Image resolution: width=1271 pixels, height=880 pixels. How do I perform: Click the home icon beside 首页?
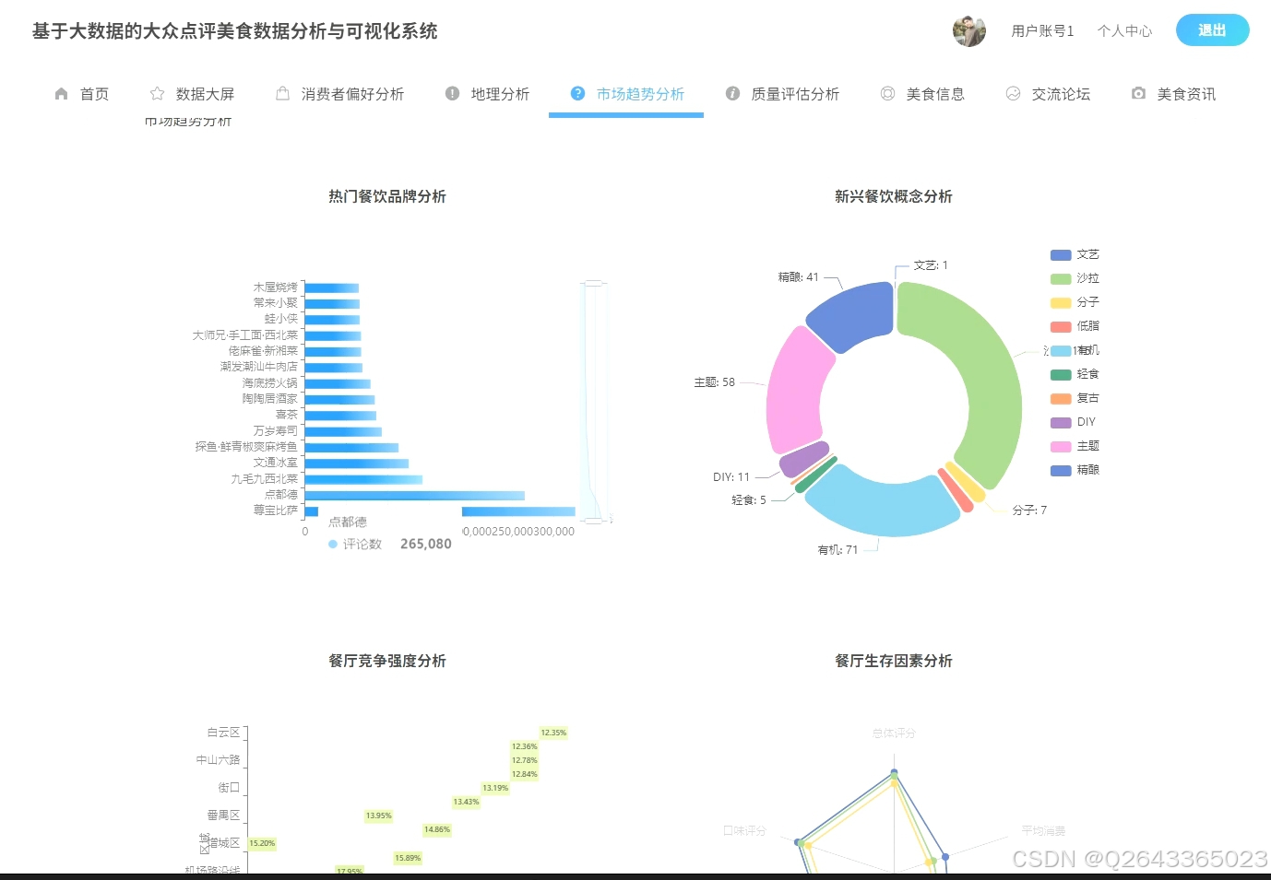pyautogui.click(x=61, y=93)
